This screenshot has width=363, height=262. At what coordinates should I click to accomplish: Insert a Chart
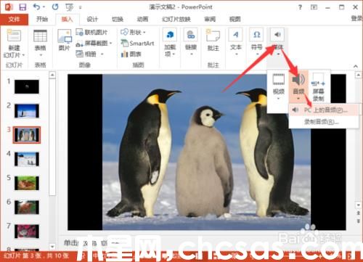131,54
